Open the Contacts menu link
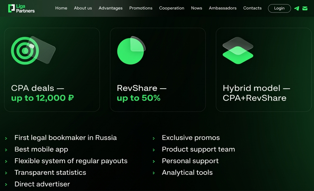314x191 pixels. pos(252,8)
